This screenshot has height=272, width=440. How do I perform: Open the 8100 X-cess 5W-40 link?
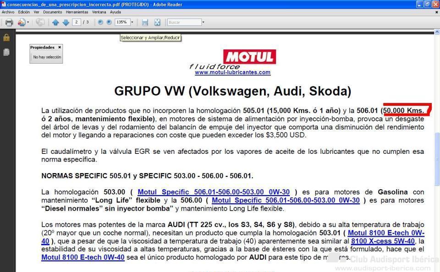[383, 241]
